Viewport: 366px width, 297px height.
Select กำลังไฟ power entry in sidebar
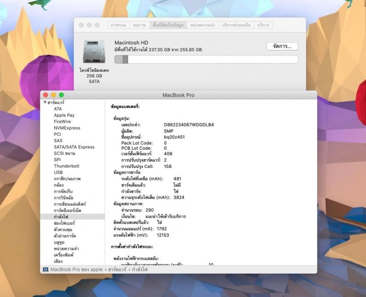tap(72, 216)
